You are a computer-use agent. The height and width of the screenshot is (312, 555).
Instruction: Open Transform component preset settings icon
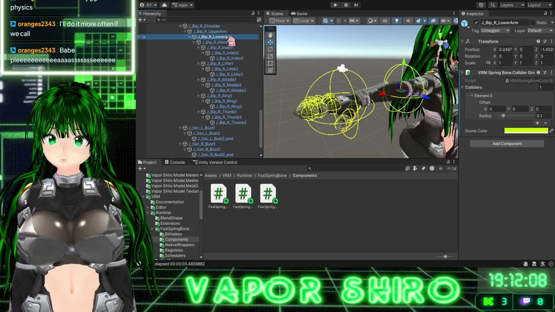click(x=545, y=42)
